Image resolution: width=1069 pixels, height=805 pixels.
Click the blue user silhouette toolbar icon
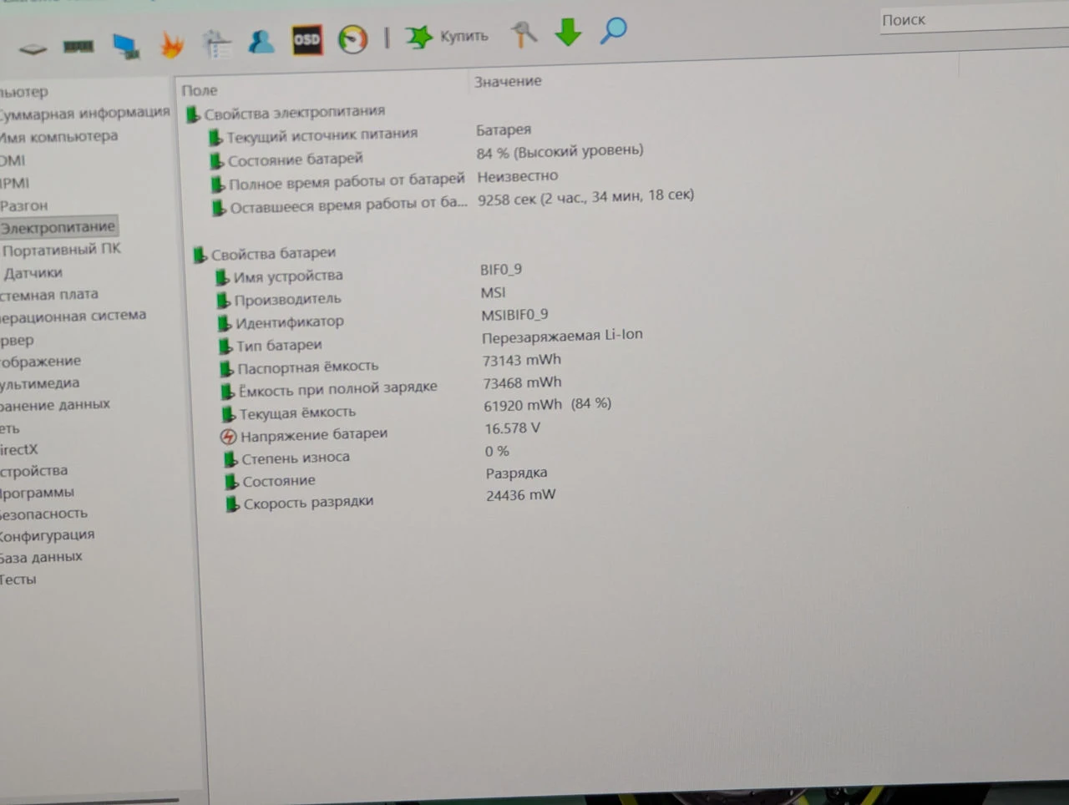pos(261,41)
